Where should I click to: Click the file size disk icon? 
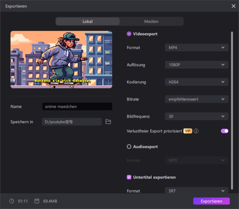pyautogui.click(x=37, y=201)
